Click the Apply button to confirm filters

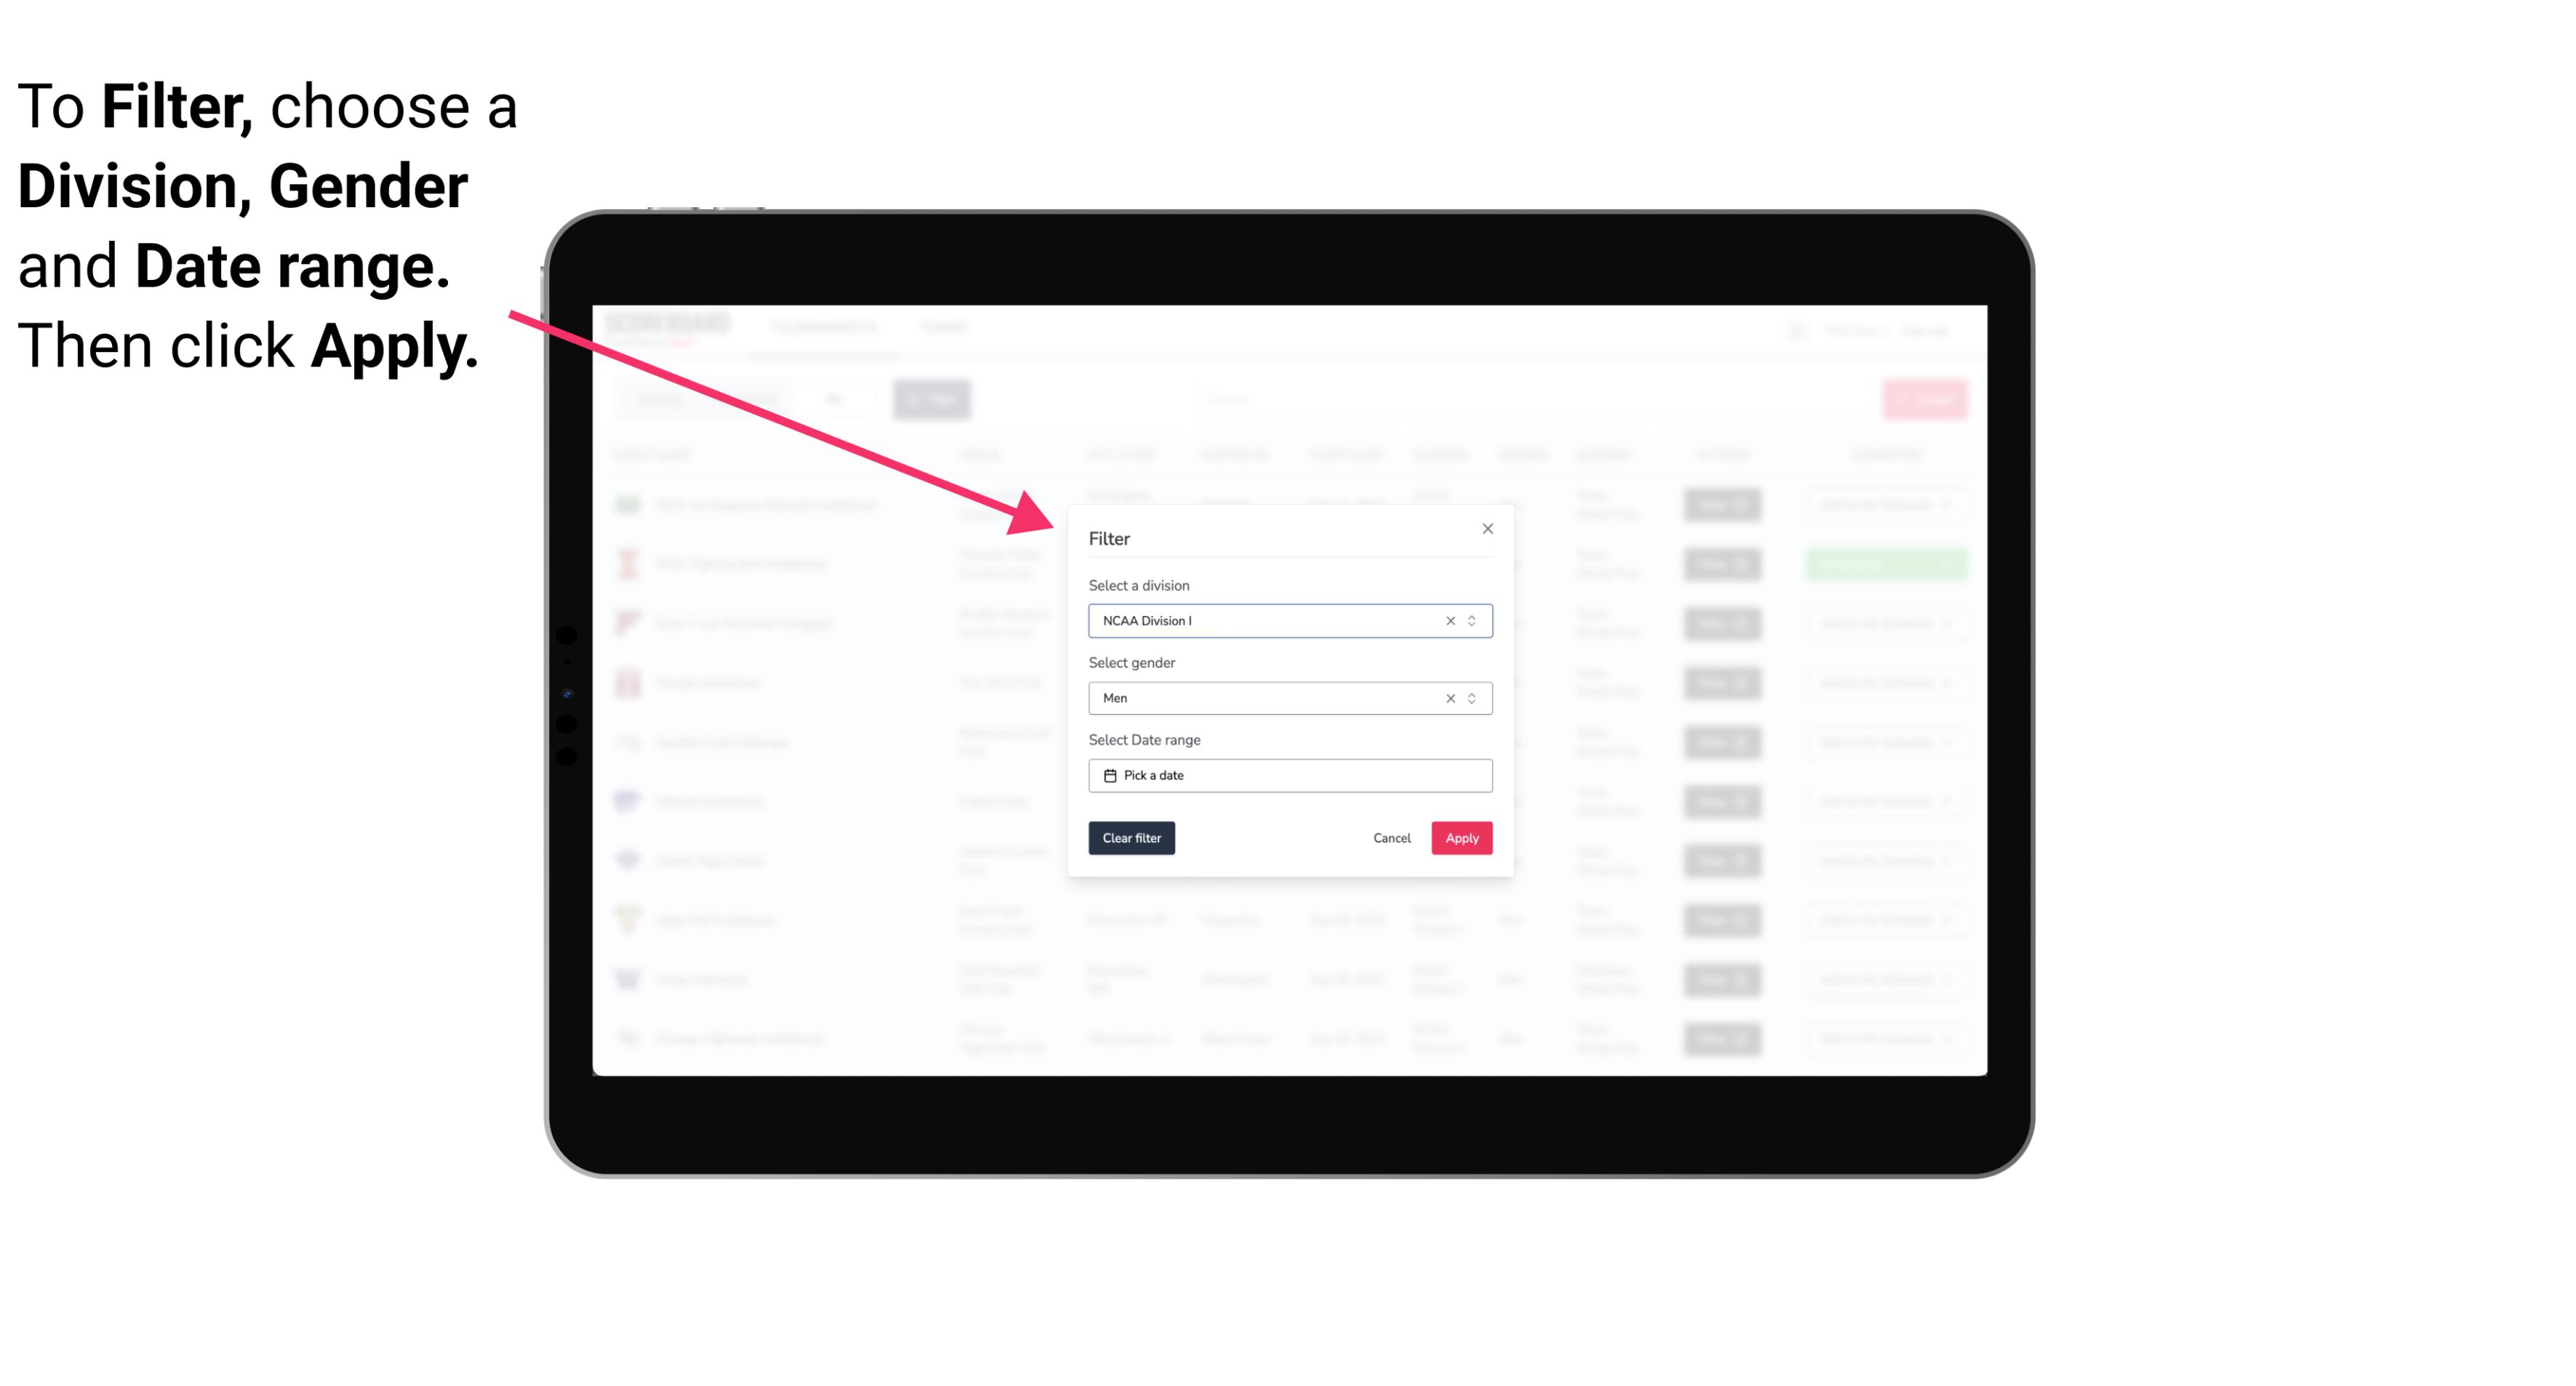click(x=1460, y=838)
